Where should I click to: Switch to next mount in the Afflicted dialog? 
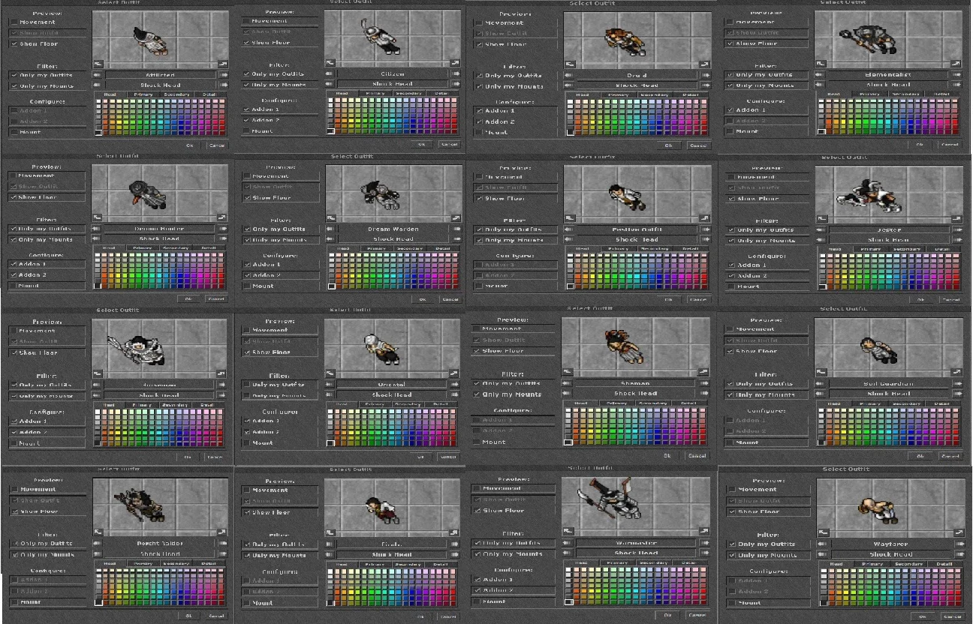coord(223,85)
